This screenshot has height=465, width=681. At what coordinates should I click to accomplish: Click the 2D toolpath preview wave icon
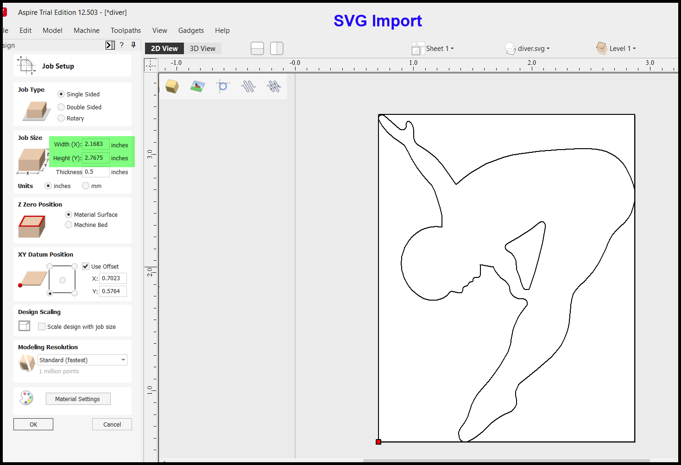tap(248, 86)
